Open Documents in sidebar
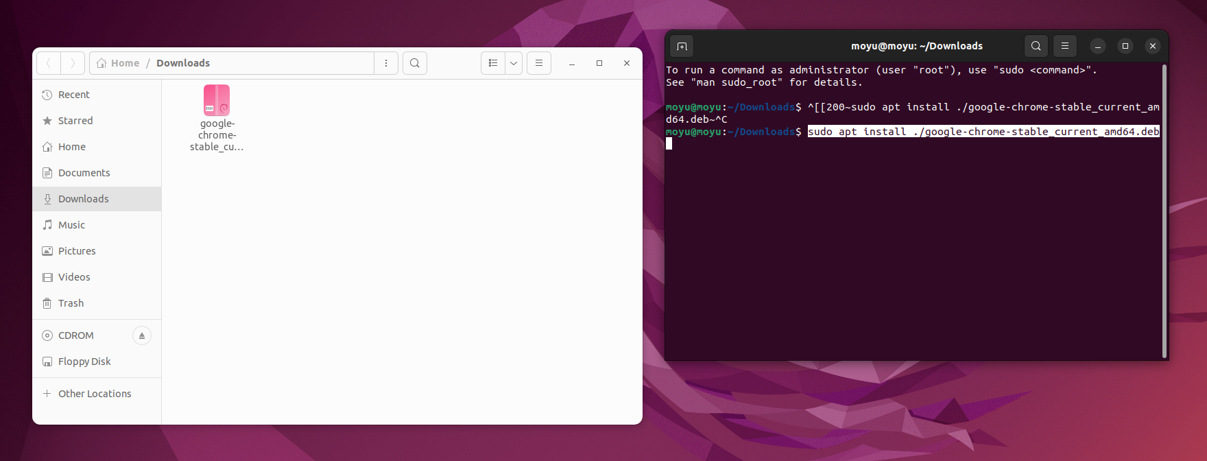This screenshot has width=1207, height=461. (x=97, y=173)
